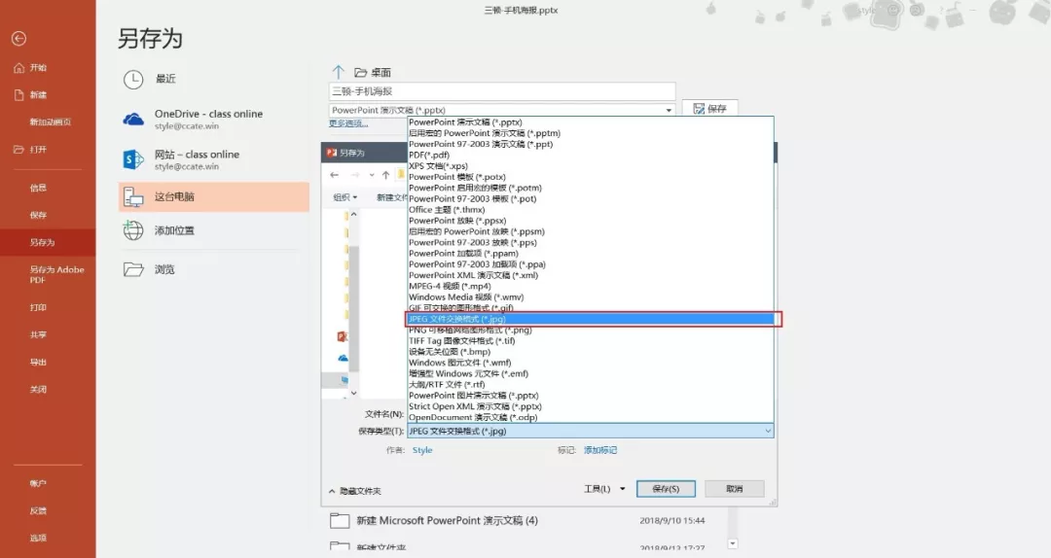Click dialog tree scrollbar up arrow
Viewport: 1051px width, 558px height.
click(353, 215)
